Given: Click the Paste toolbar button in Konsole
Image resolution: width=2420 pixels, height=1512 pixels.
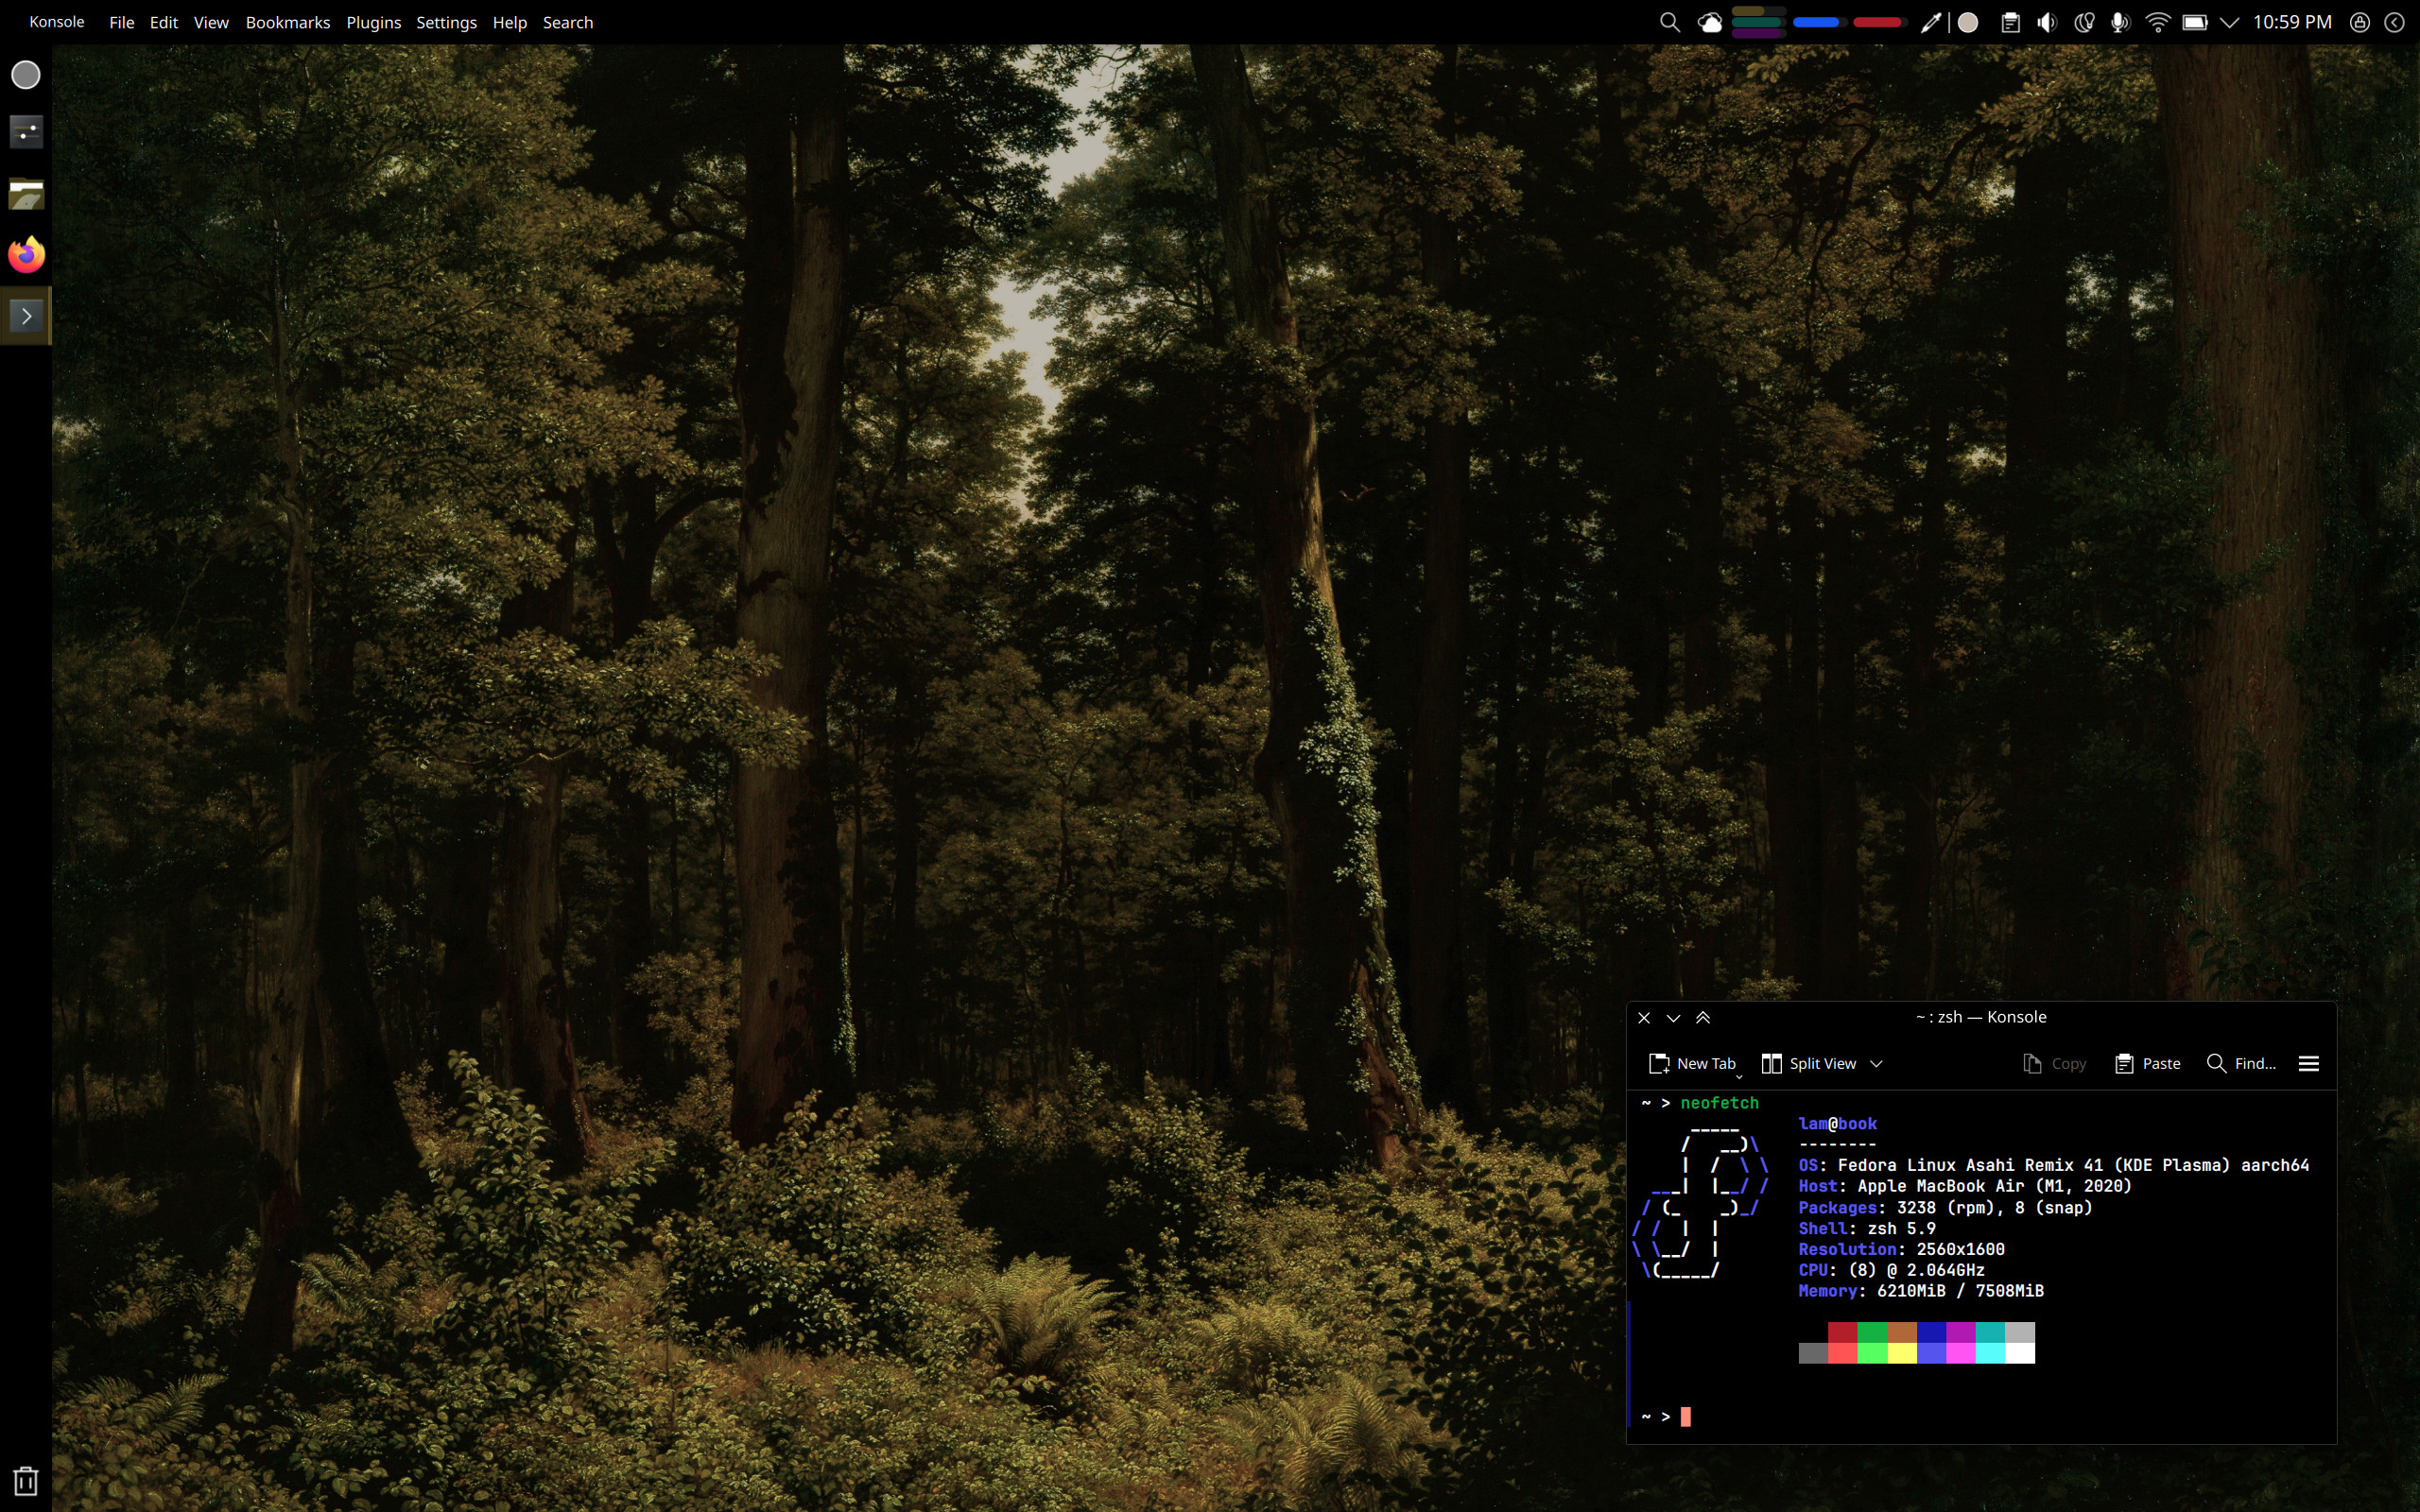Looking at the screenshot, I should pyautogui.click(x=2147, y=1063).
